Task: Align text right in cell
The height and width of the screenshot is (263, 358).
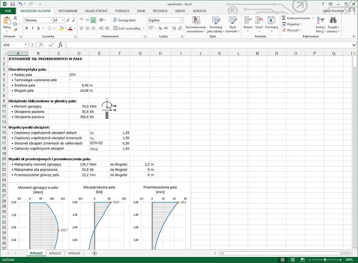Action: pos(93,28)
